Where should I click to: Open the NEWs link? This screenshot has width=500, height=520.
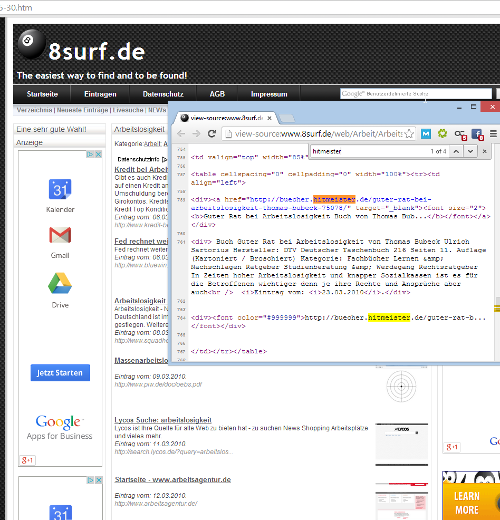157,110
